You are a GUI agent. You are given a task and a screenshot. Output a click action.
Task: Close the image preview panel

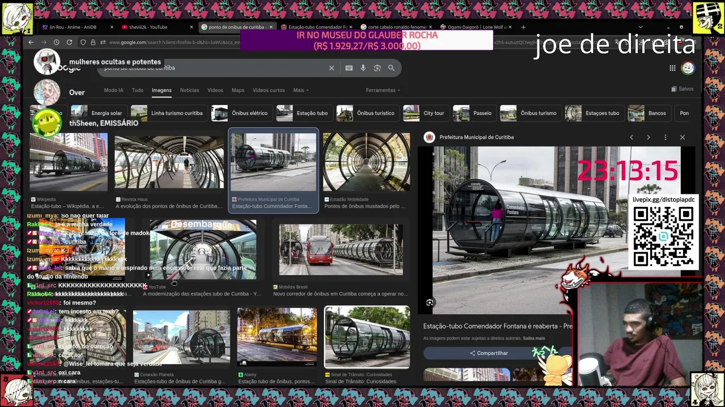(683, 137)
